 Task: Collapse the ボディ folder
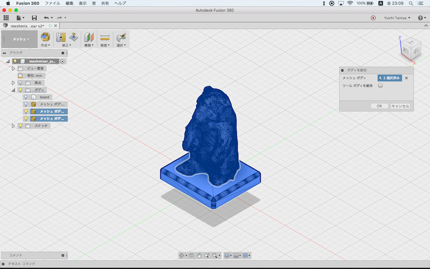click(13, 90)
